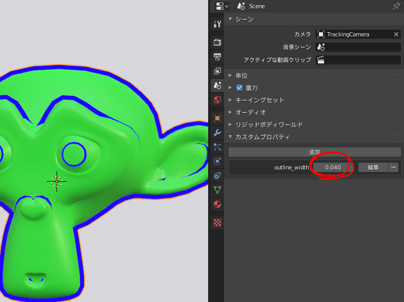The height and width of the screenshot is (302, 404).
Task: Click the drag handle of キーイングセット panel
Action: (x=398, y=100)
